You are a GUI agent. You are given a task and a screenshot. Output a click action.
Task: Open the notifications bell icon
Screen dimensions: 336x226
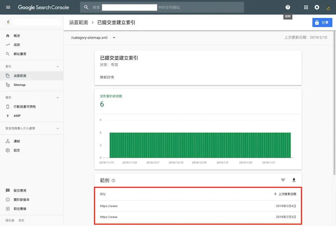click(317, 7)
